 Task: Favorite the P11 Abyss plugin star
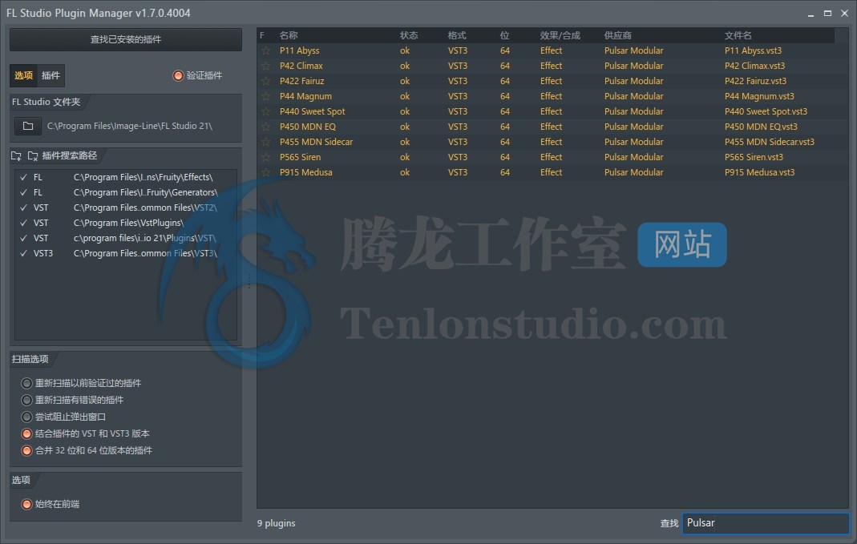click(265, 50)
